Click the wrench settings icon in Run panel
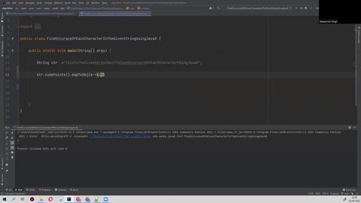Screen dimensions: 361x203 (x=7, y=138)
